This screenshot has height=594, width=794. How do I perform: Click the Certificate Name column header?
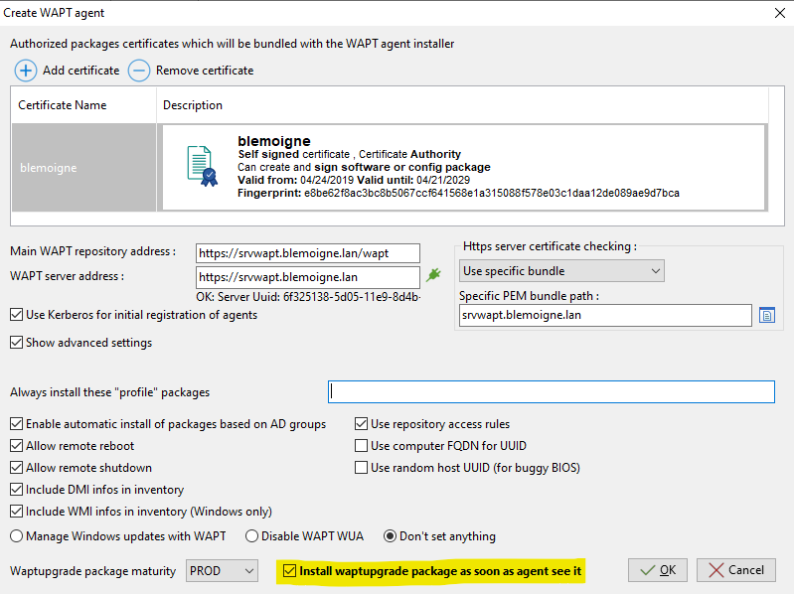pos(84,105)
